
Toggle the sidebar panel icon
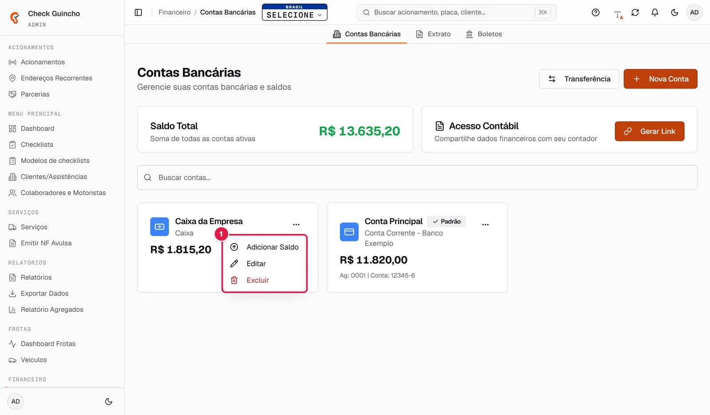pyautogui.click(x=138, y=12)
